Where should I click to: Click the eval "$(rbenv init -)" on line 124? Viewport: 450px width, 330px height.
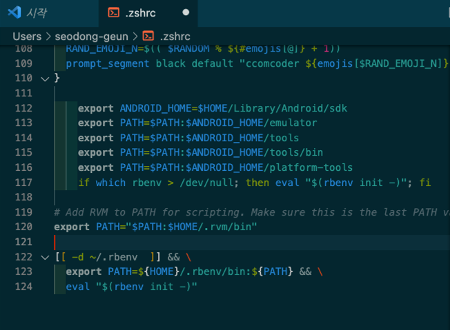(131, 287)
